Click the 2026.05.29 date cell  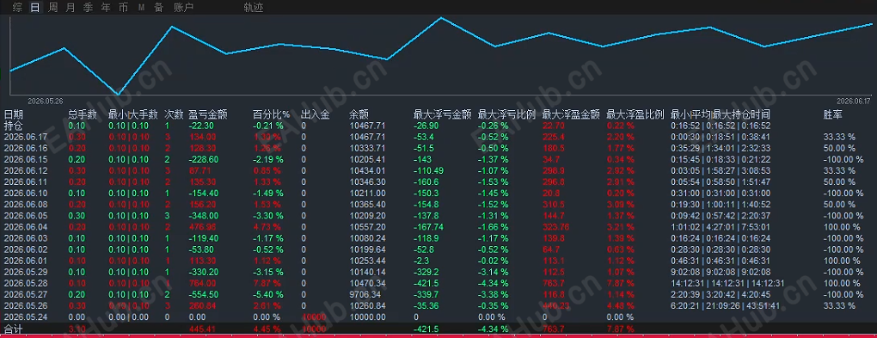(25, 272)
